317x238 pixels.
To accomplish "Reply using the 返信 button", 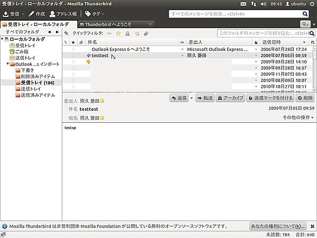I will (x=179, y=98).
